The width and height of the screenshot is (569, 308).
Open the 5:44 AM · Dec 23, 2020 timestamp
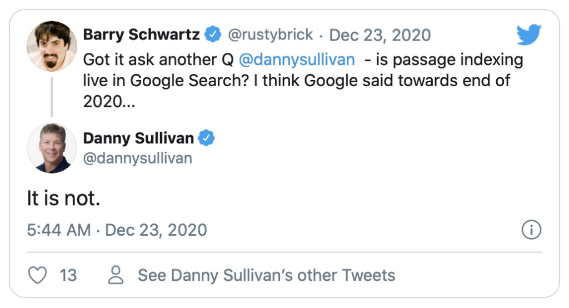(117, 230)
